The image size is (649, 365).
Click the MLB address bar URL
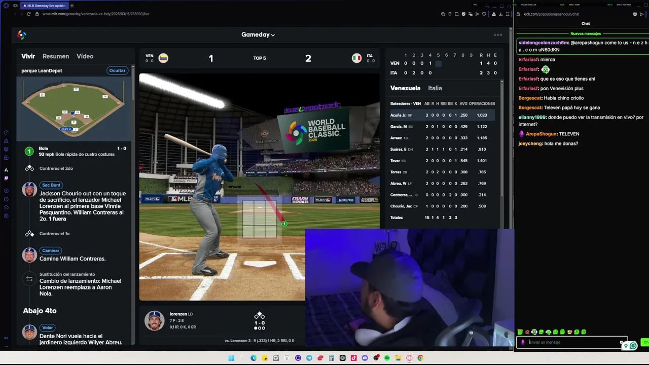tap(96, 14)
